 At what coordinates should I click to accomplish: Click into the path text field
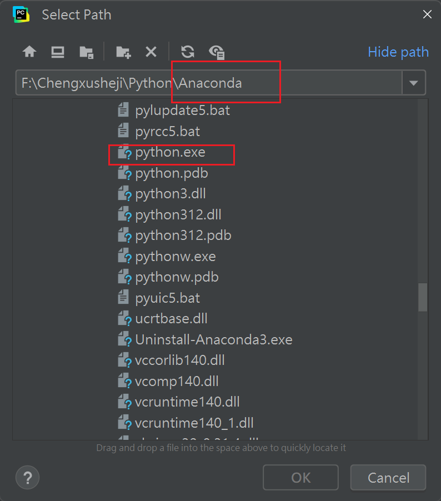(208, 83)
